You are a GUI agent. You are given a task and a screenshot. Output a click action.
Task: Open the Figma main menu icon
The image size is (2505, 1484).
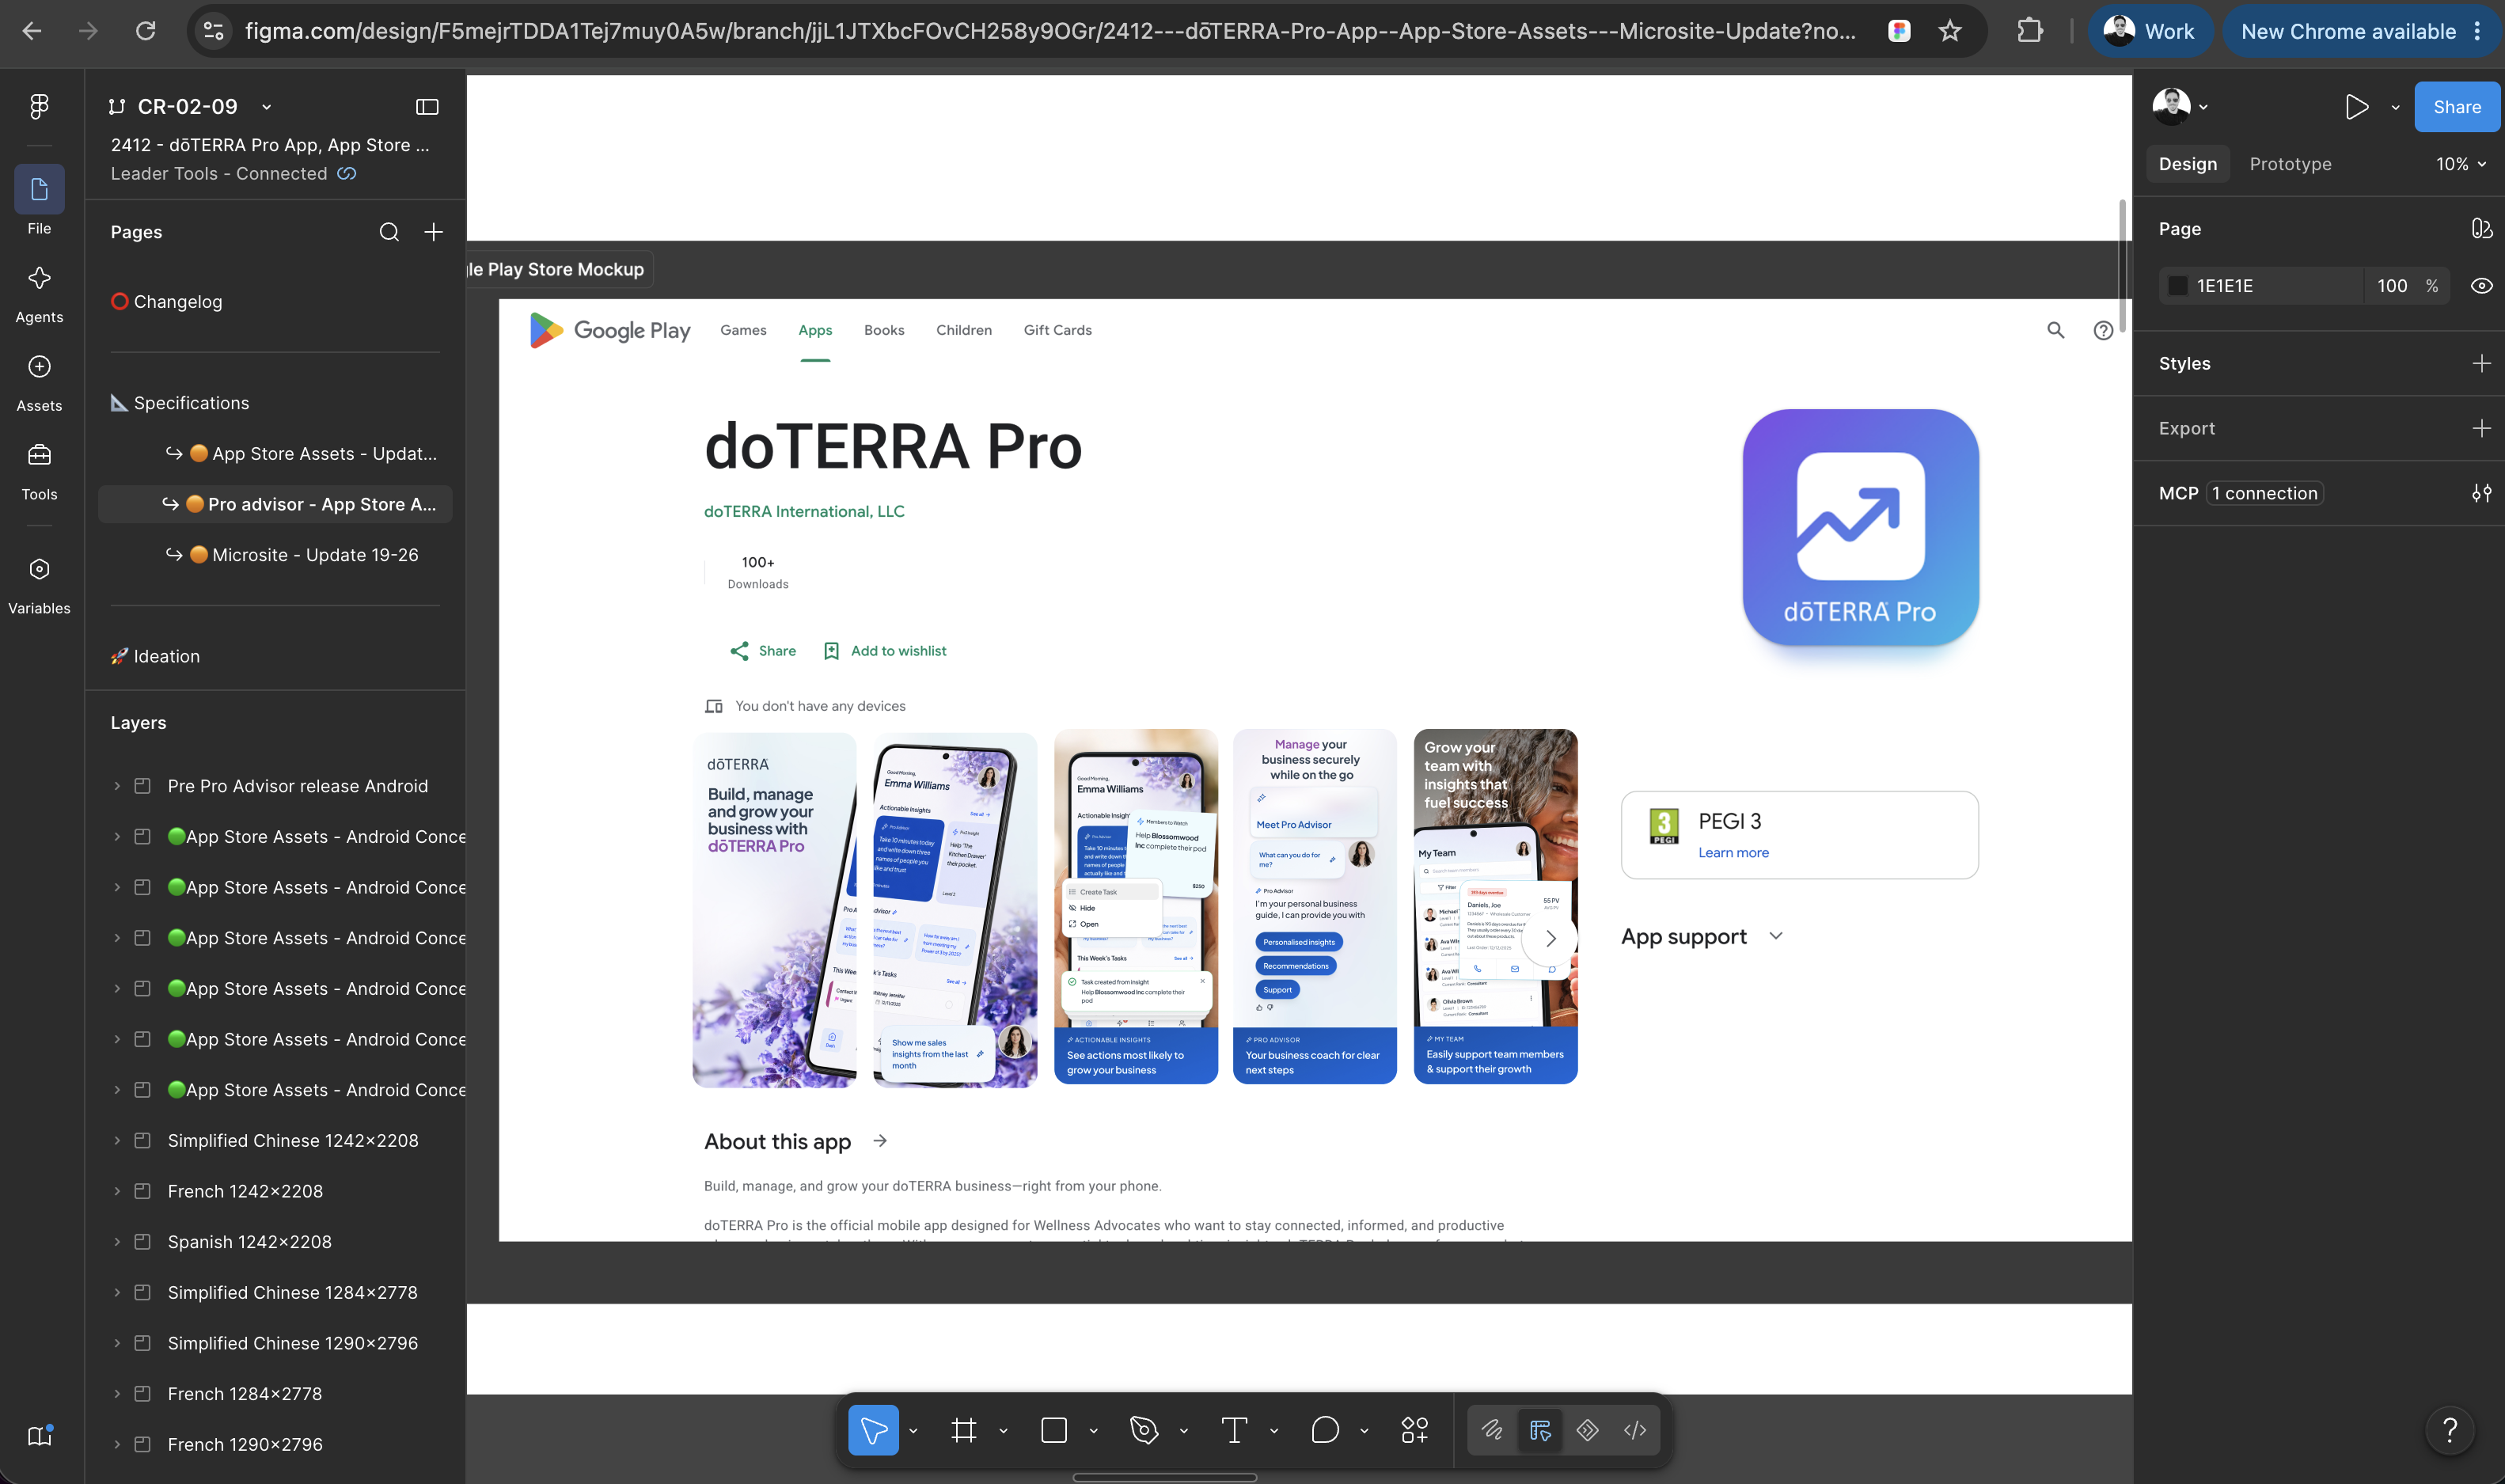coord(39,106)
